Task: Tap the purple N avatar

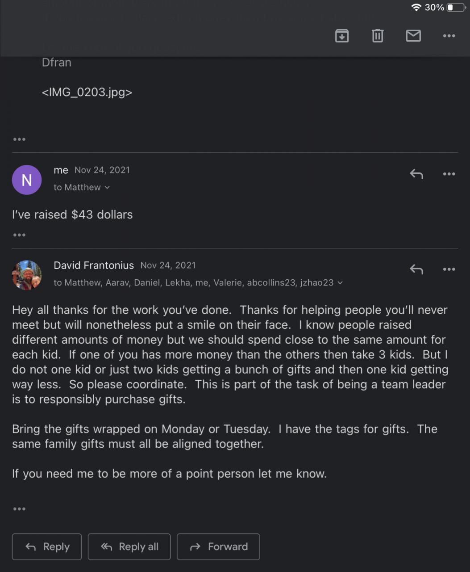Action: coord(27,180)
